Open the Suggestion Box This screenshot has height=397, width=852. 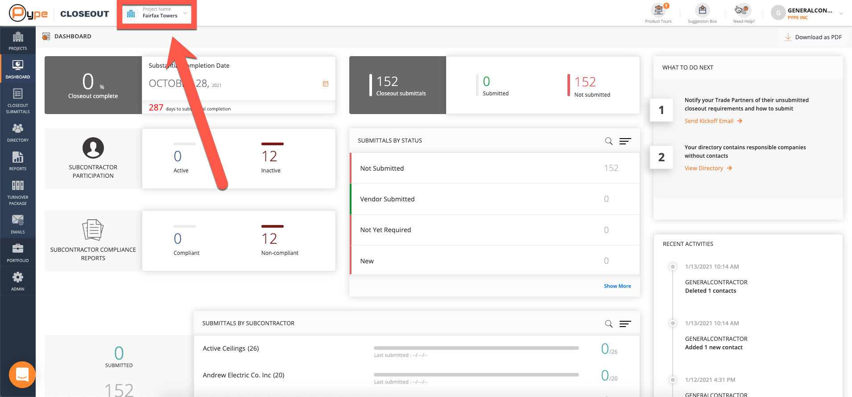tap(702, 13)
